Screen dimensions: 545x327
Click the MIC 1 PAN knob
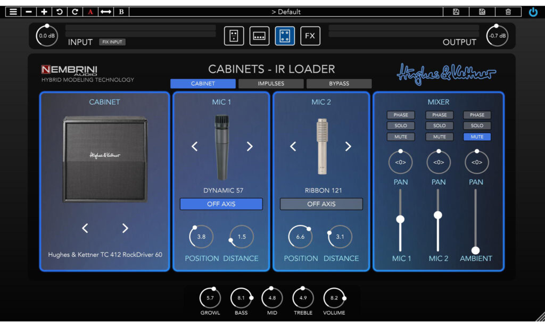(x=400, y=162)
